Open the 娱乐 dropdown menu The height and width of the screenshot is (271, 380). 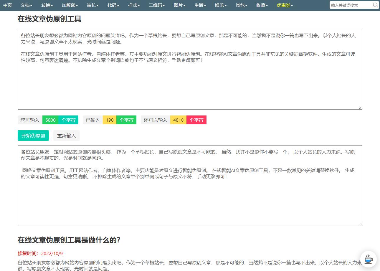click(x=220, y=5)
